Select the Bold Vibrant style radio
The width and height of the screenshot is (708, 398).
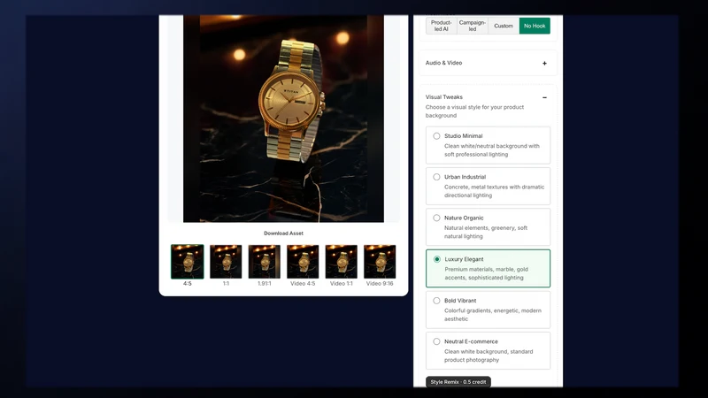pyautogui.click(x=436, y=301)
